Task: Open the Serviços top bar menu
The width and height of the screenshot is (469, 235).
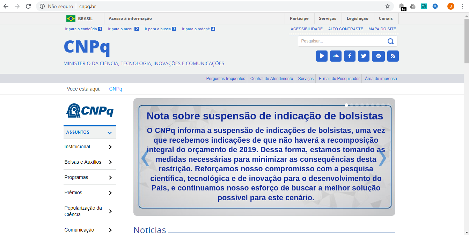Action: pyautogui.click(x=328, y=18)
